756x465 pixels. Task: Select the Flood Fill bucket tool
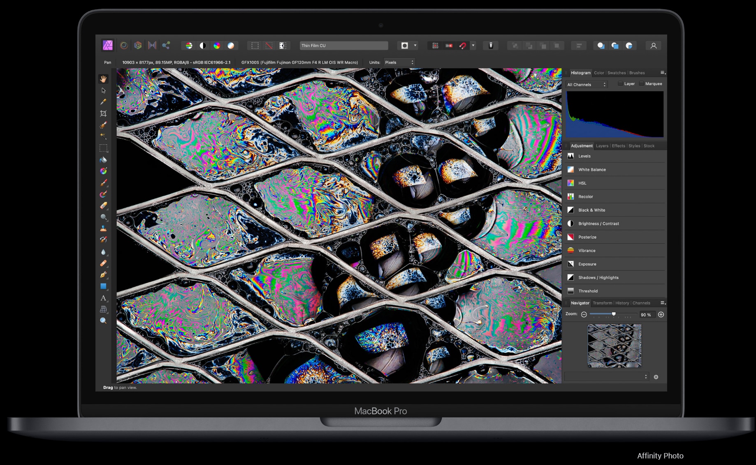coord(103,160)
